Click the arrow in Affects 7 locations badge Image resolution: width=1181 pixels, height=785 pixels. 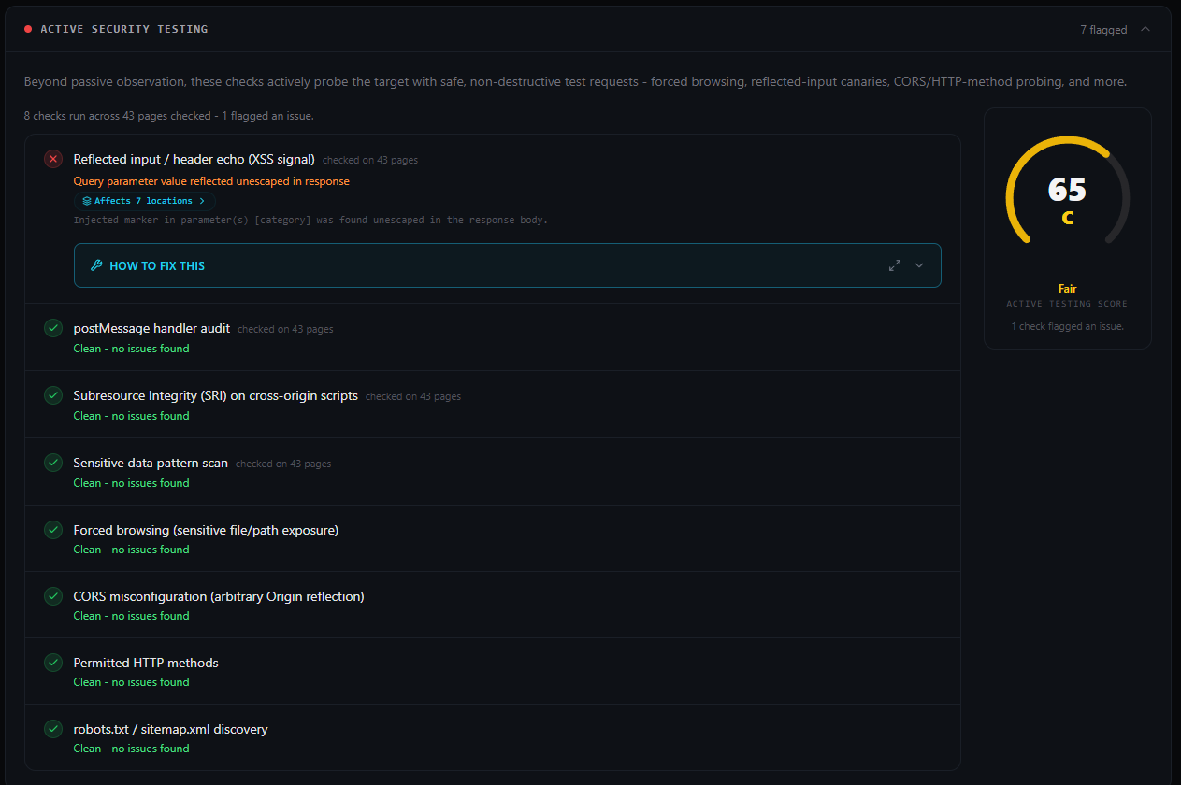pos(202,201)
